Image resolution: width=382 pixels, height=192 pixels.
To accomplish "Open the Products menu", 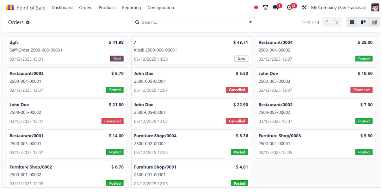I will 107,8.
